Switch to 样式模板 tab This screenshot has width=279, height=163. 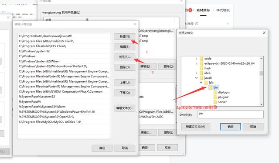pyautogui.click(x=223, y=10)
